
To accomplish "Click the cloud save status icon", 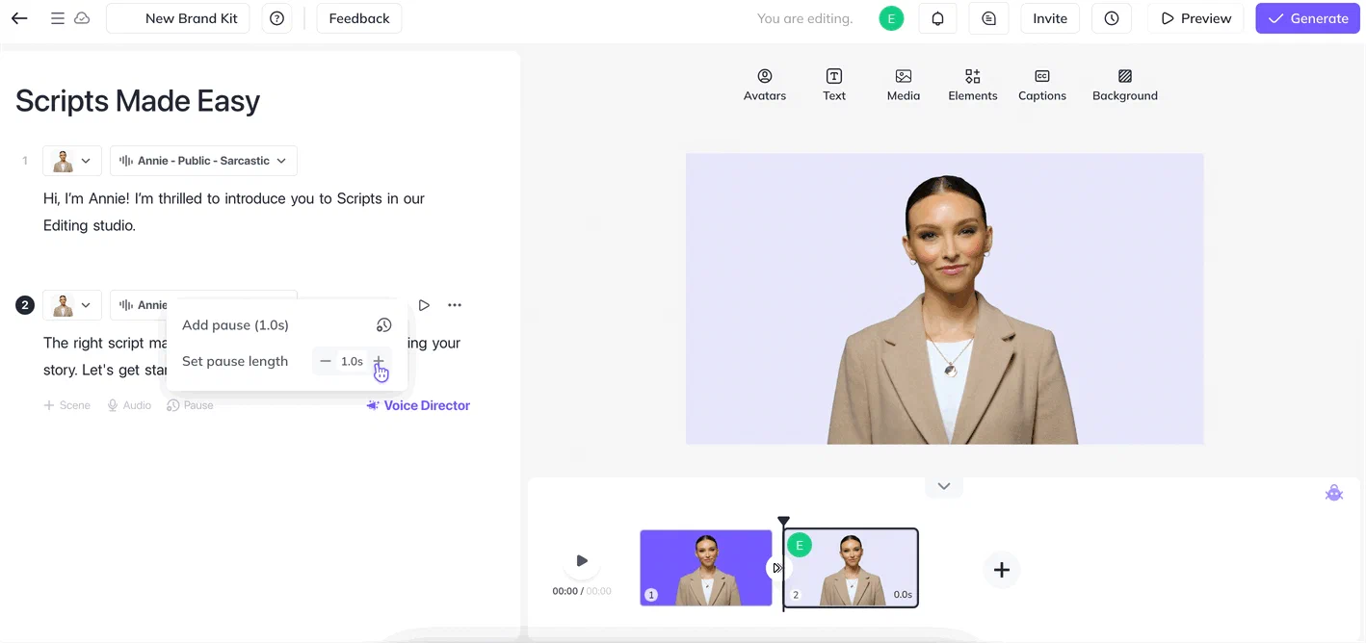I will tap(82, 18).
